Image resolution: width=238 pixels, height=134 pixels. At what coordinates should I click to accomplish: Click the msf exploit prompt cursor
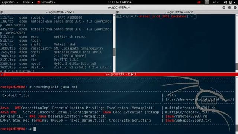tap(195, 16)
